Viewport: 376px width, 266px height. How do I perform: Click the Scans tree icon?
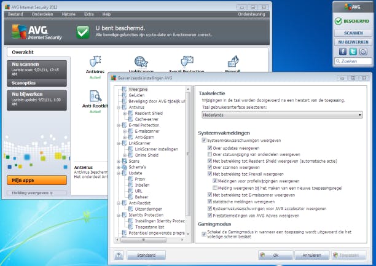[x=124, y=161]
